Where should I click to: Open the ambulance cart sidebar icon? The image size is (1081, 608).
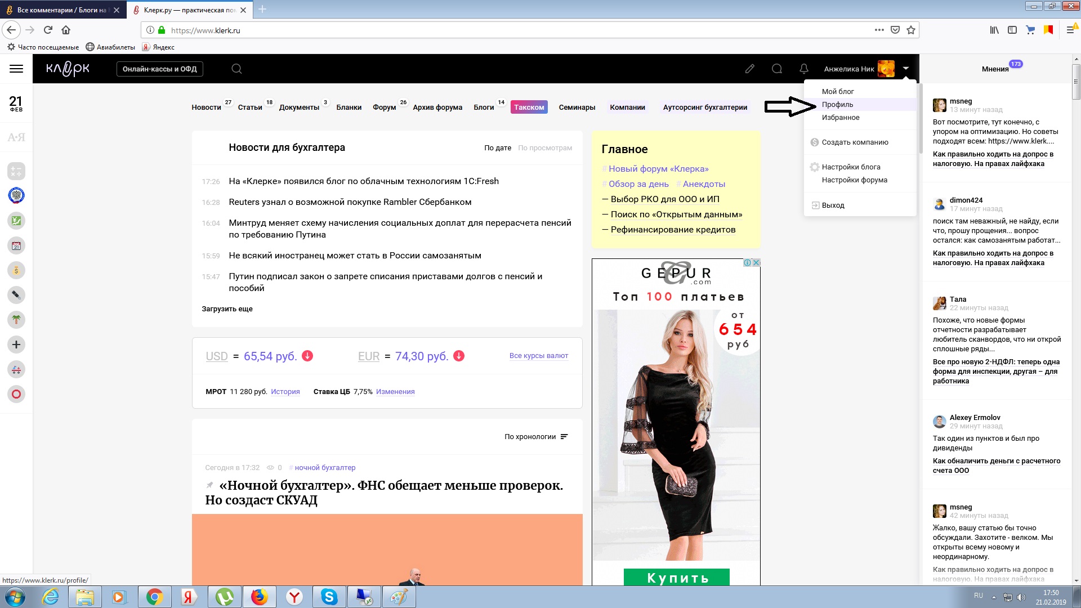[16, 369]
